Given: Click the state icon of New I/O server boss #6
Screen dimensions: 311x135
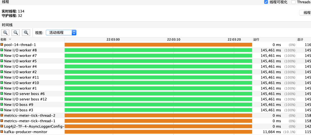Looking at the screenshot, I should pyautogui.click(x=2, y=94).
